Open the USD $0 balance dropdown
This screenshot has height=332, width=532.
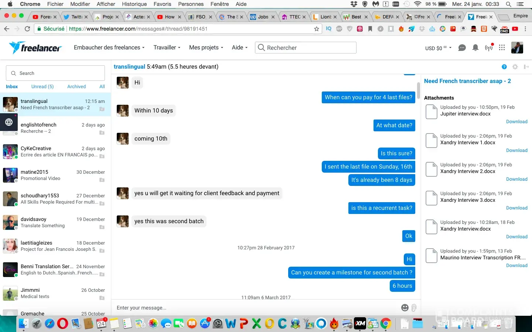coord(439,48)
